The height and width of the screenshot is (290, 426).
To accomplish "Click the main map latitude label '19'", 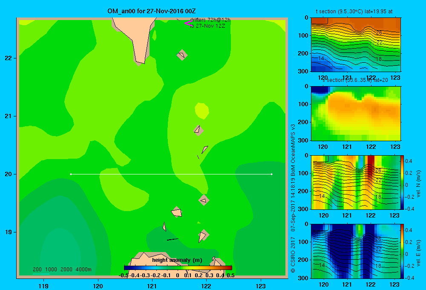I will click(9, 232).
